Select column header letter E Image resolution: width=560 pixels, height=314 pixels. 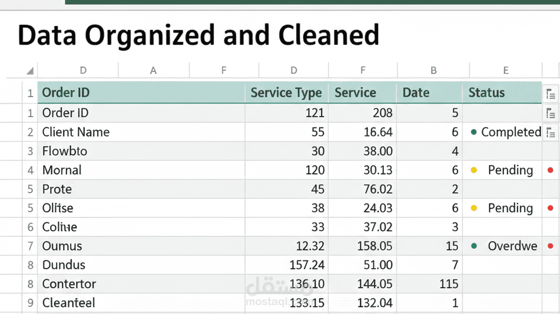point(505,71)
